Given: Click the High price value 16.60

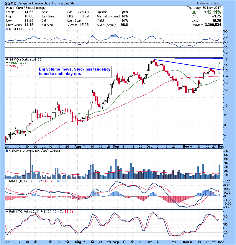Looking at the screenshot, I should [x=29, y=16].
